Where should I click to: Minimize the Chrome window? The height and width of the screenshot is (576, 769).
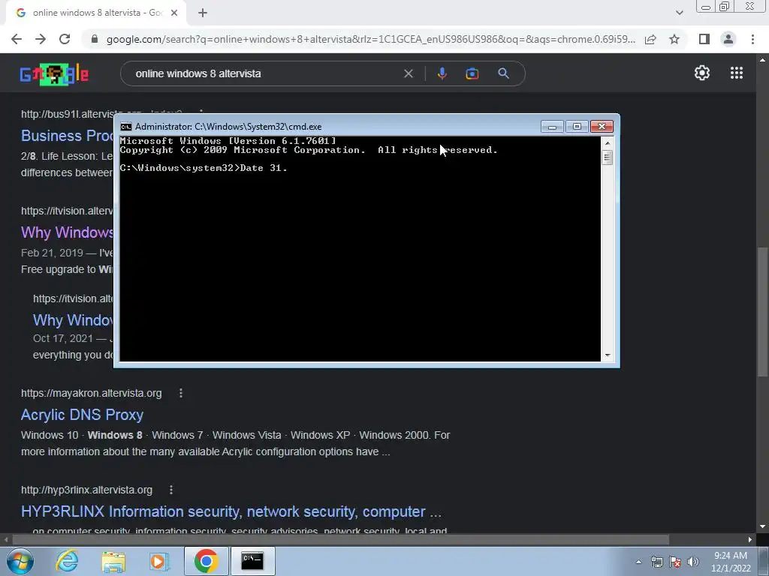pos(706,7)
